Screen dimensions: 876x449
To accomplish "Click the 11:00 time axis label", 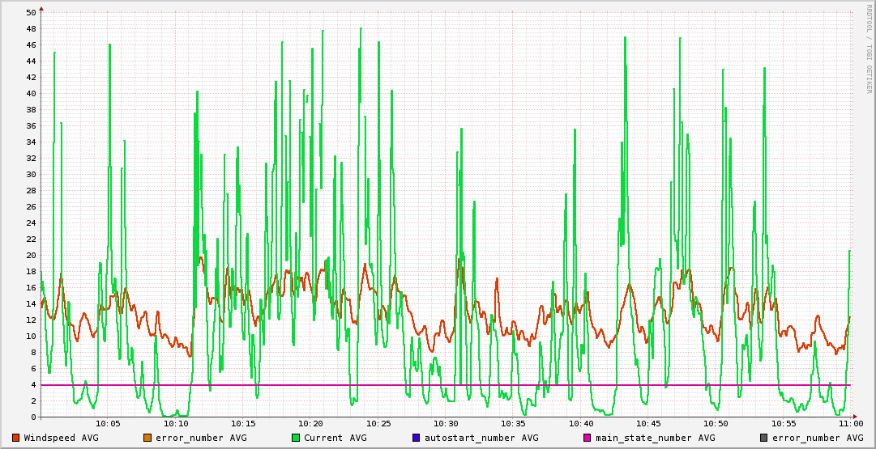I will click(850, 424).
